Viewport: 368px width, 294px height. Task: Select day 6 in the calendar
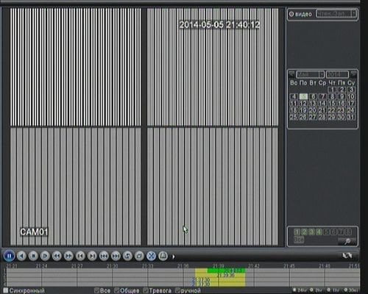click(313, 96)
